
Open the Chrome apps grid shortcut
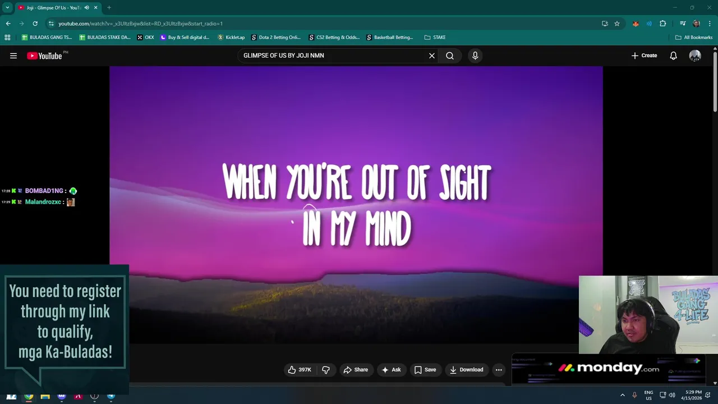7,38
